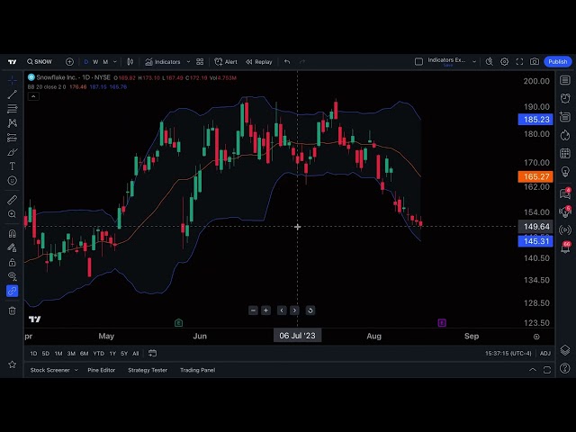Toggle Magnet mode

(12, 233)
